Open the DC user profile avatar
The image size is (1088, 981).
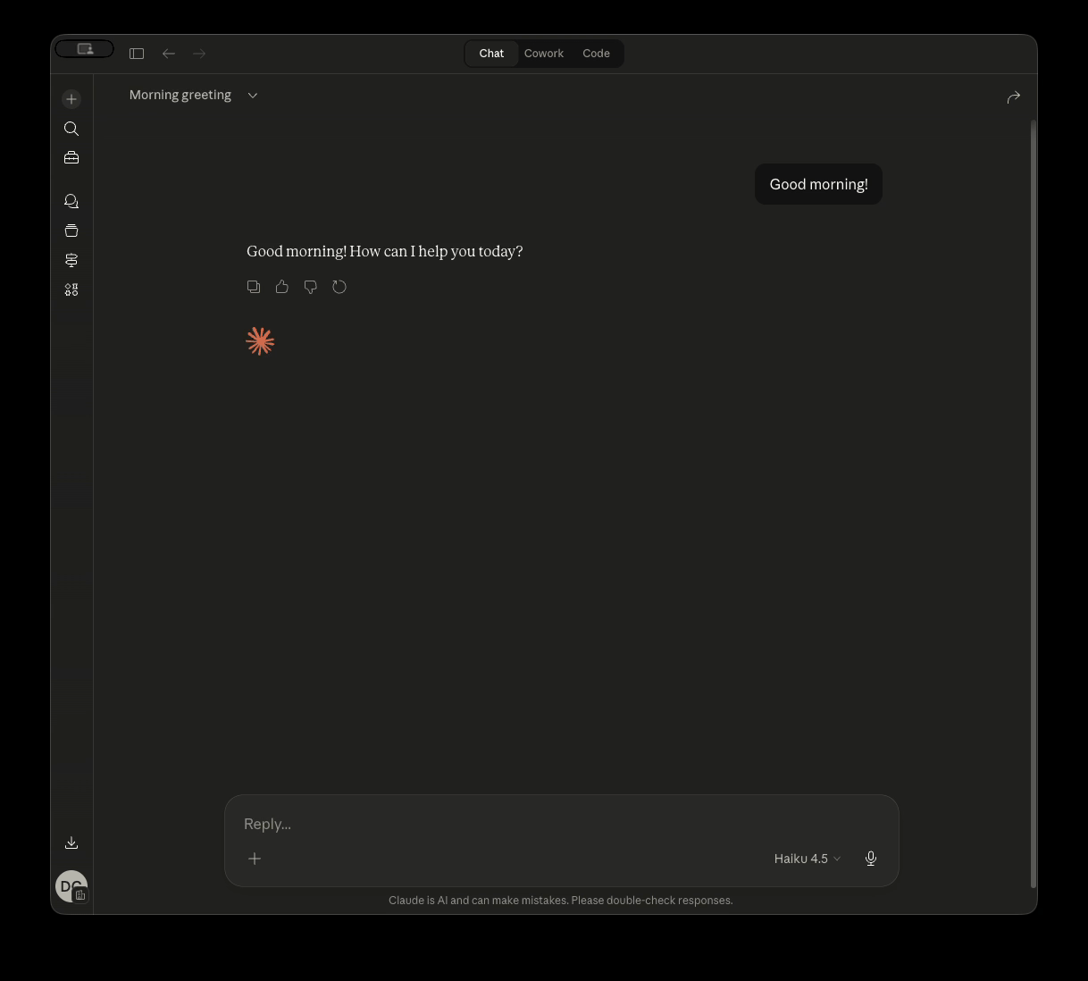pos(71,886)
